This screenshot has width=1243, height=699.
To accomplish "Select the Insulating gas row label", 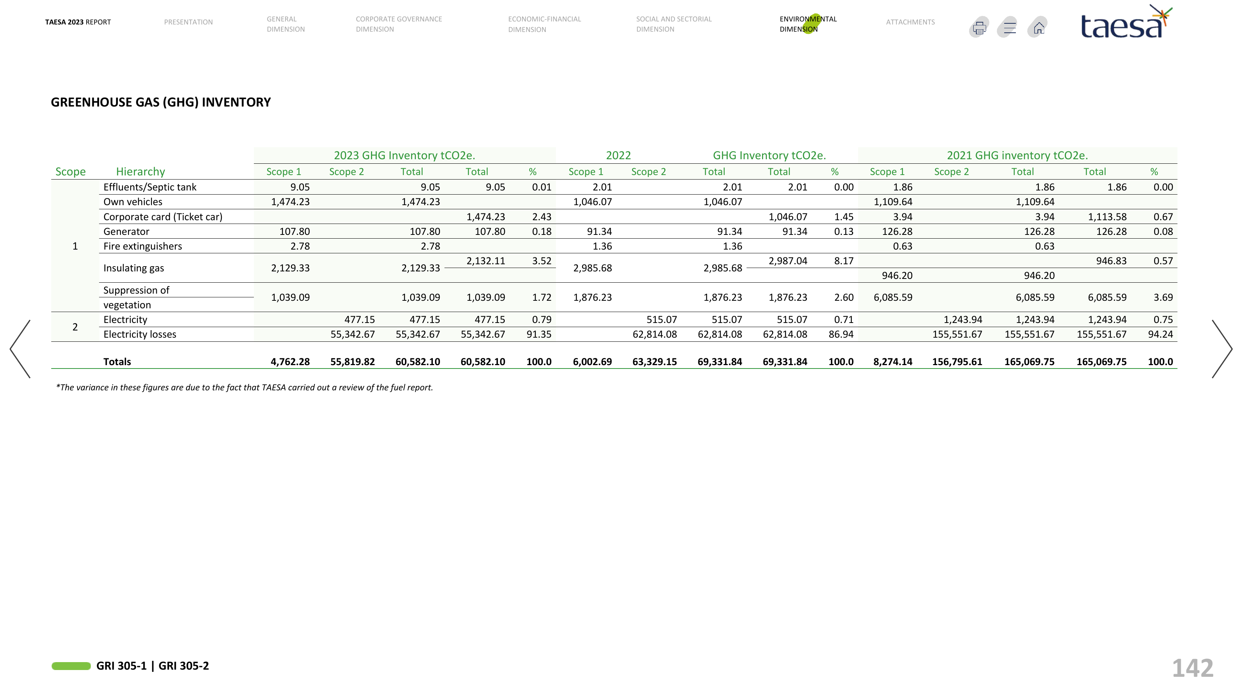I will point(133,268).
